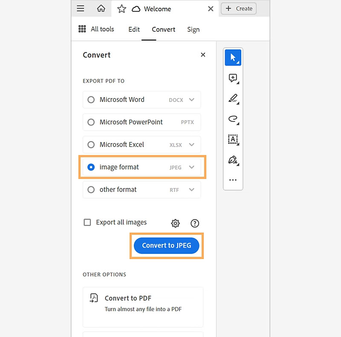Expand the DOCX format dropdown
The width and height of the screenshot is (341, 337).
(x=192, y=100)
